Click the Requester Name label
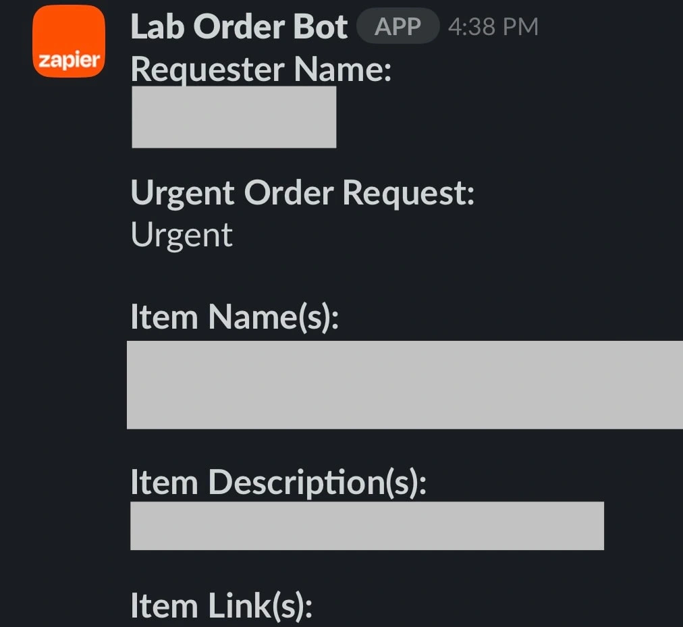The width and height of the screenshot is (683, 627). (261, 69)
